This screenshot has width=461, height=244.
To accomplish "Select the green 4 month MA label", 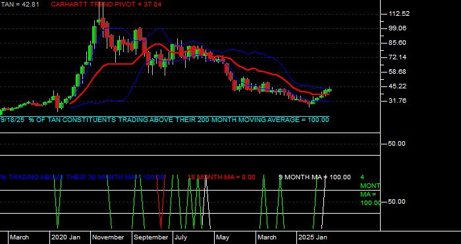I will (x=370, y=190).
